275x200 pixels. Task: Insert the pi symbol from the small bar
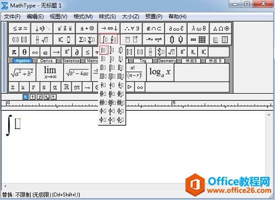point(14,52)
